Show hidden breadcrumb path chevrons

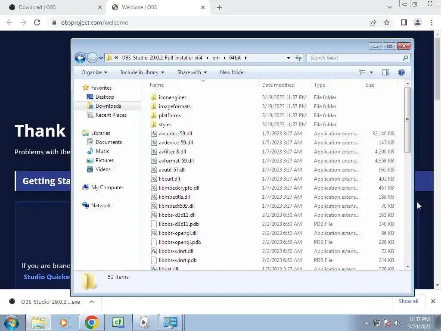coord(116,58)
